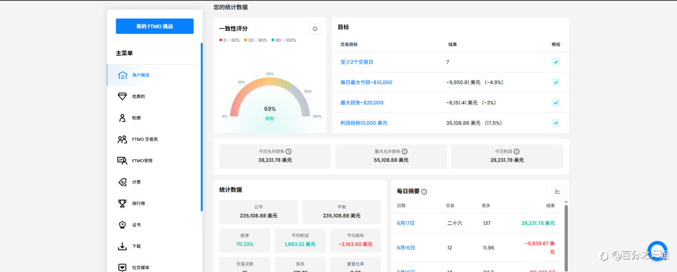Click the 证书 menu label
This screenshot has height=272, width=677.
pos(136,225)
